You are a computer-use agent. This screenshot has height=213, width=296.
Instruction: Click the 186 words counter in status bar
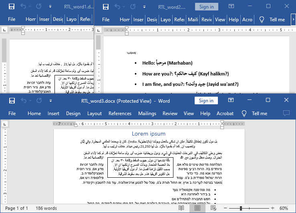click(46, 208)
